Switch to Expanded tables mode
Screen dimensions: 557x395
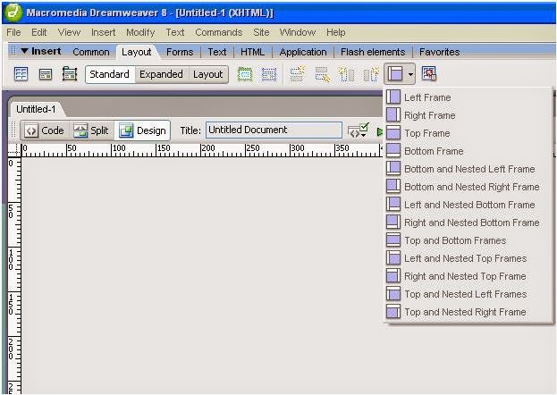[x=161, y=74]
